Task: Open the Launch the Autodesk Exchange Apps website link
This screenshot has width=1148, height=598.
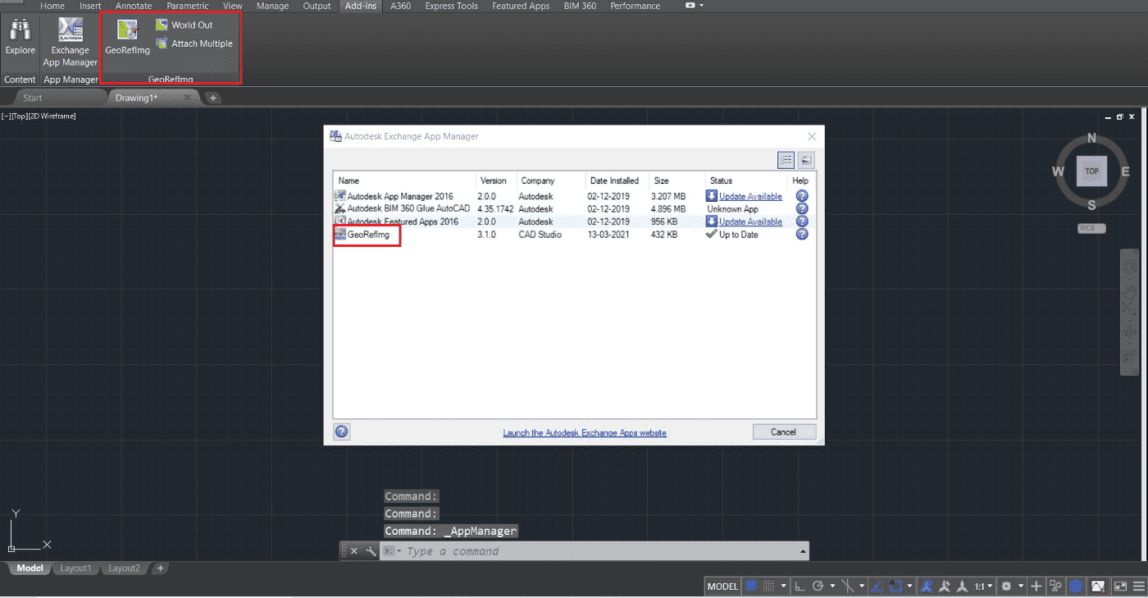Action: (x=585, y=432)
